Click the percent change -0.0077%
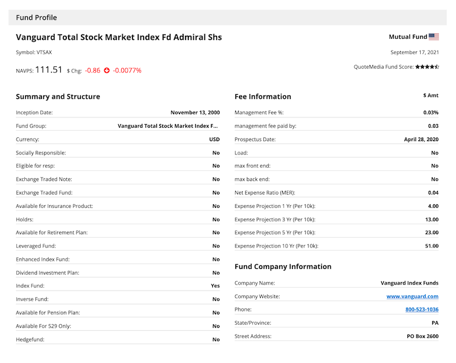The width and height of the screenshot is (456, 363). [127, 71]
